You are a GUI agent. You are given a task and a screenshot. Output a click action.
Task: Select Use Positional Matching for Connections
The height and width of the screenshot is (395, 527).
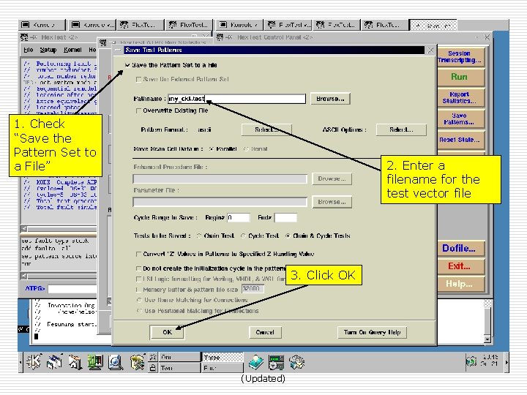(x=139, y=311)
